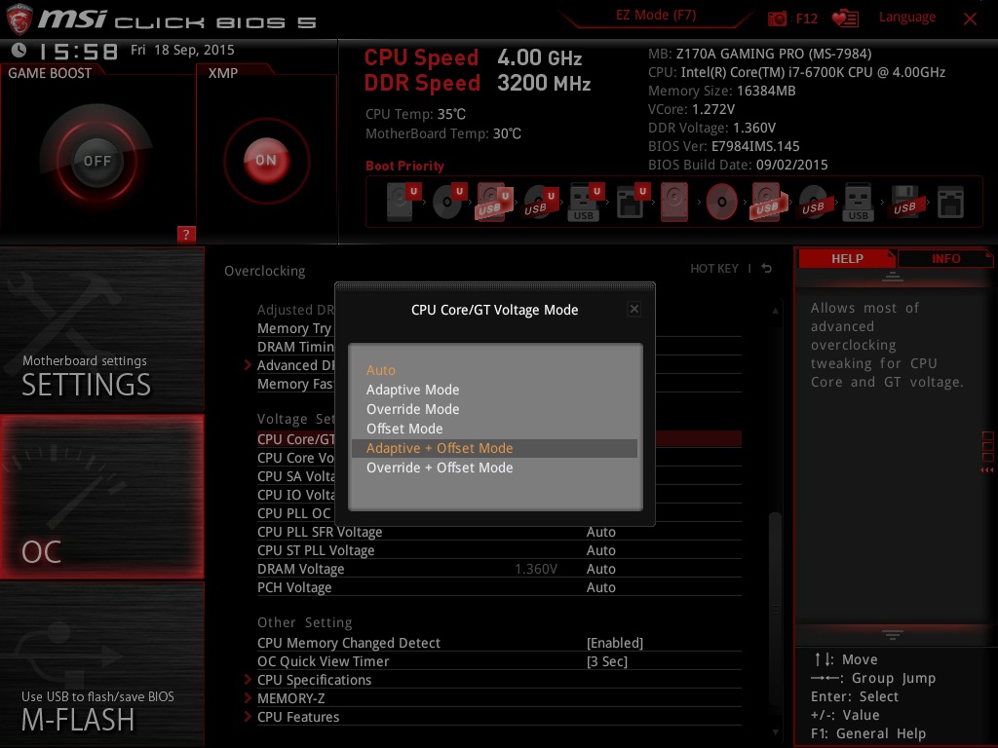Open the SETTINGS section
The width and height of the screenshot is (998, 748).
101,329
